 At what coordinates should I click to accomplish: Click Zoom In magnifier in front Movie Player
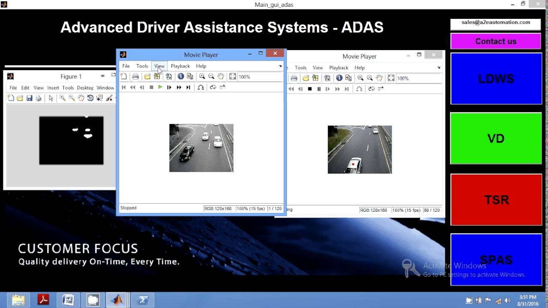click(x=202, y=77)
